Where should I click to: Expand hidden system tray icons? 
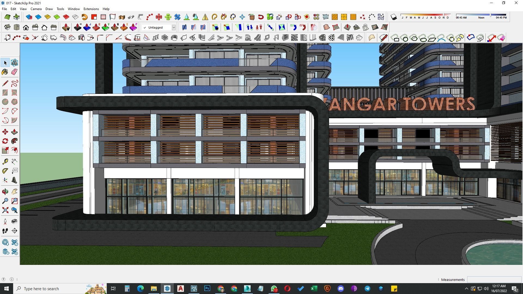click(x=466, y=289)
